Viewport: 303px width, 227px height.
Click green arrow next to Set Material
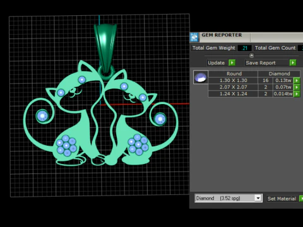(301, 199)
